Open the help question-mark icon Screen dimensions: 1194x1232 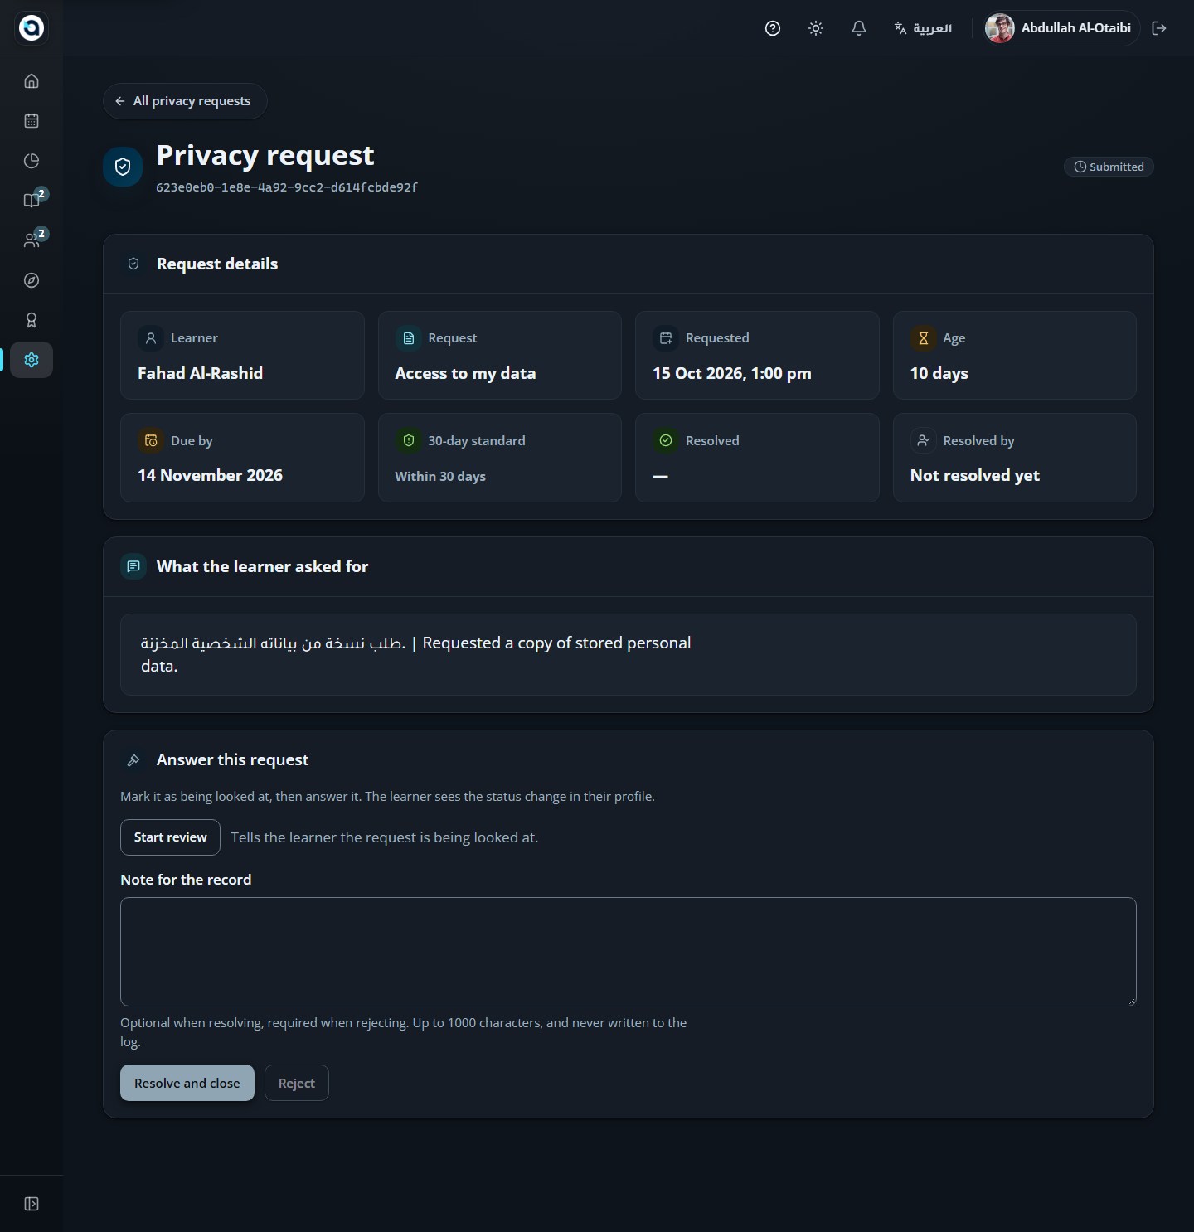coord(773,28)
